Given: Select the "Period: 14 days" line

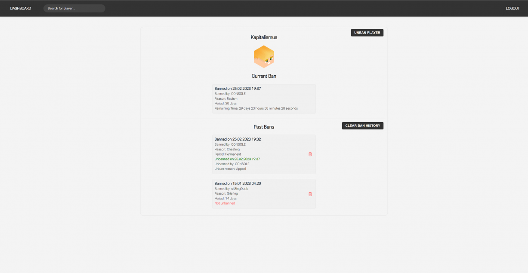Looking at the screenshot, I should pyautogui.click(x=225, y=199).
